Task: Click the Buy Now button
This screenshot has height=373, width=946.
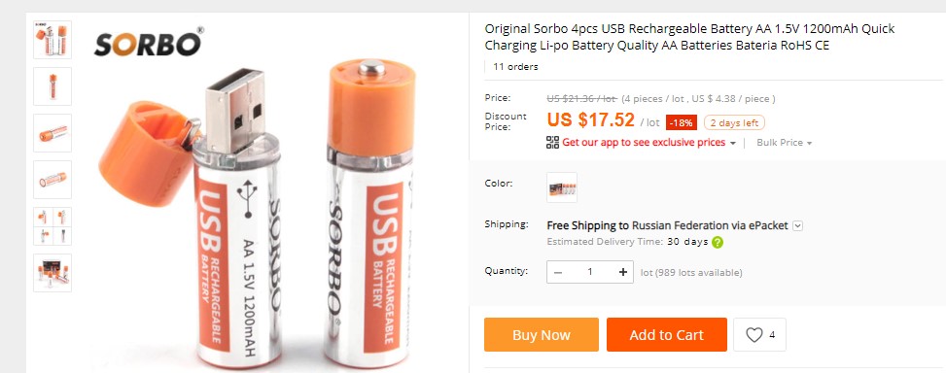Action: (x=542, y=334)
